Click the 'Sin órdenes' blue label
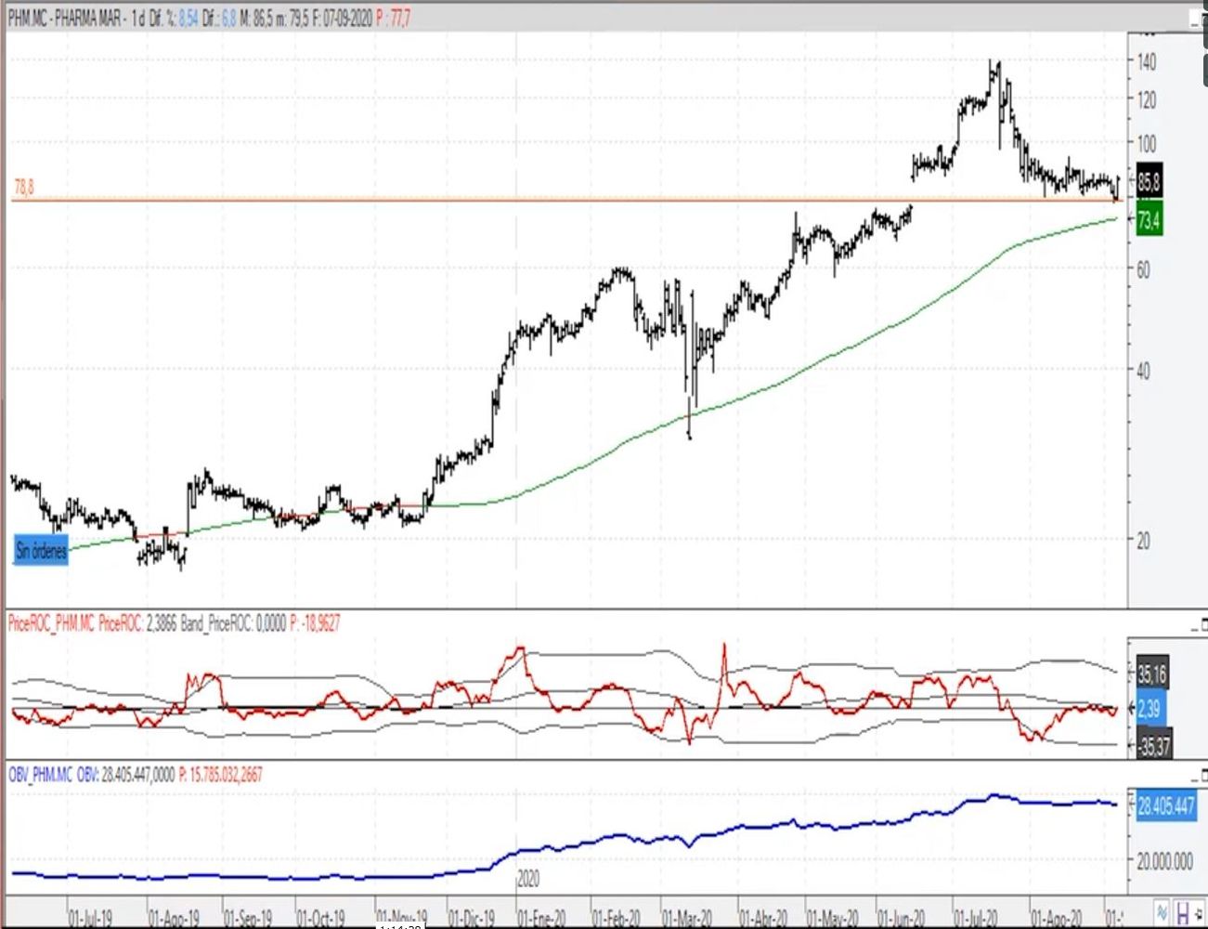Viewport: 1208px width, 929px height. [x=41, y=551]
